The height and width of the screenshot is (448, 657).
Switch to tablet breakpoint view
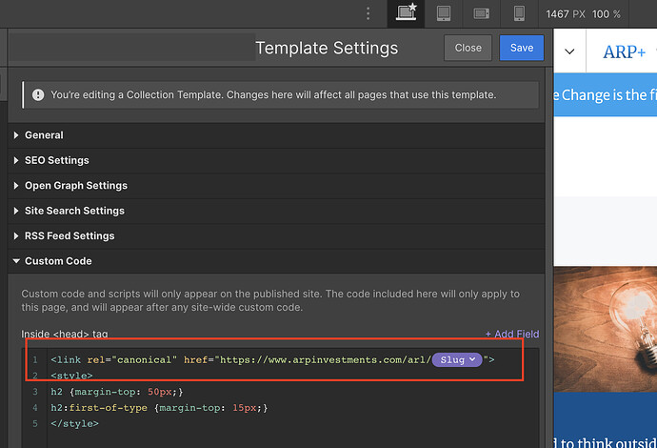click(443, 13)
